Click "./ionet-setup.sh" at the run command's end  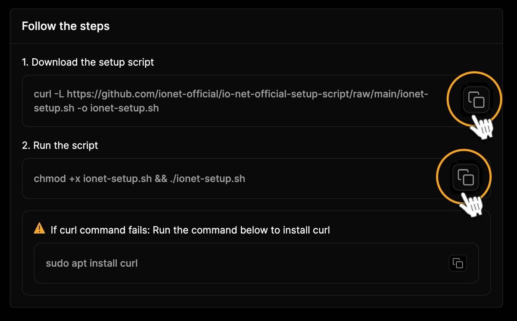[x=207, y=178]
